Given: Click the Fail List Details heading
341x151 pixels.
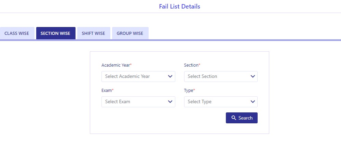Looking at the screenshot, I should [x=179, y=6].
